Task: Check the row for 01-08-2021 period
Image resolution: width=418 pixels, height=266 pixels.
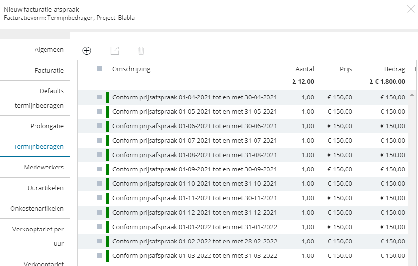Action: coord(99,155)
